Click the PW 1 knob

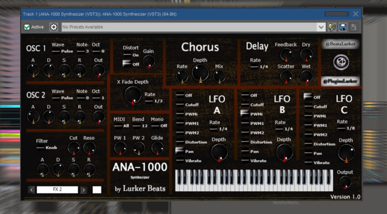point(120,148)
